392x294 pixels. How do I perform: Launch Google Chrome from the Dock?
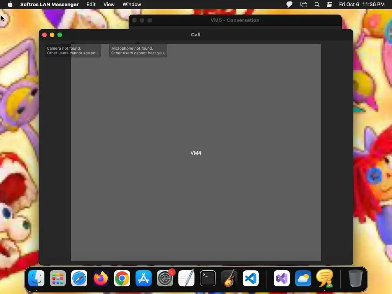[x=122, y=278]
